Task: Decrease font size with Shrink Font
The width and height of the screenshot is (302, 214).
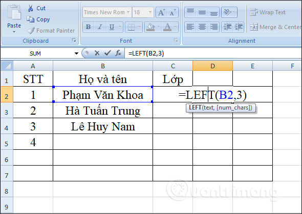Action: [x=172, y=12]
